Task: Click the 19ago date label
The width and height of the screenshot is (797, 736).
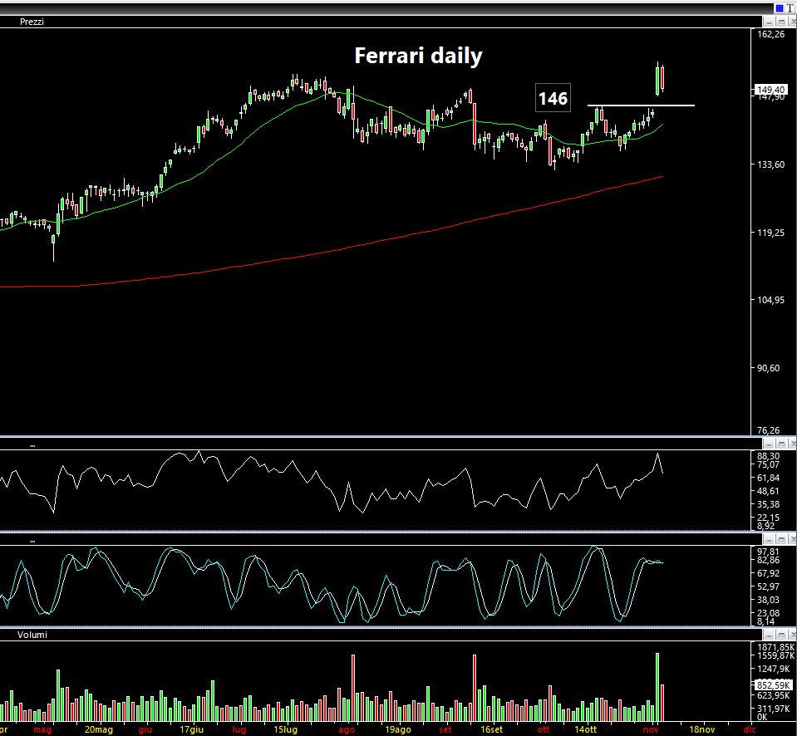Action: (x=397, y=730)
